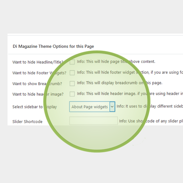The height and width of the screenshot is (183, 183).
Task: Toggle the hide header image checkbox
Action: (72, 94)
